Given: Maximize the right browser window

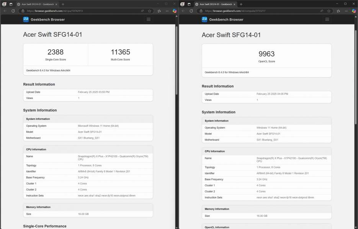Looking at the screenshot, I should [345, 4].
